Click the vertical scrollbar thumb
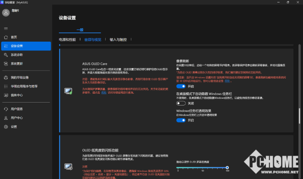Screen dimensions: 303x179 tap(300, 116)
